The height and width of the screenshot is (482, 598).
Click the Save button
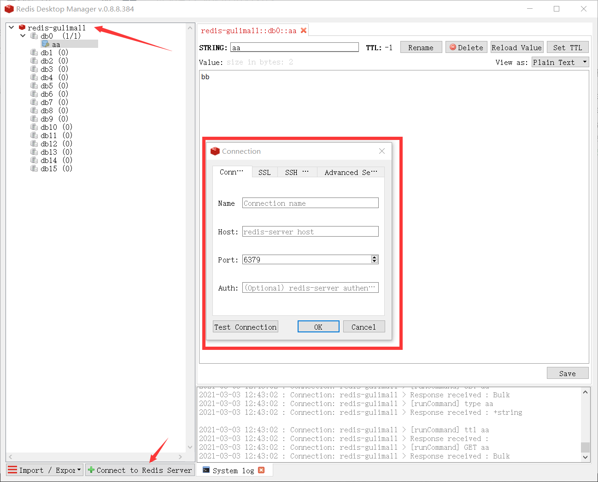pos(568,373)
